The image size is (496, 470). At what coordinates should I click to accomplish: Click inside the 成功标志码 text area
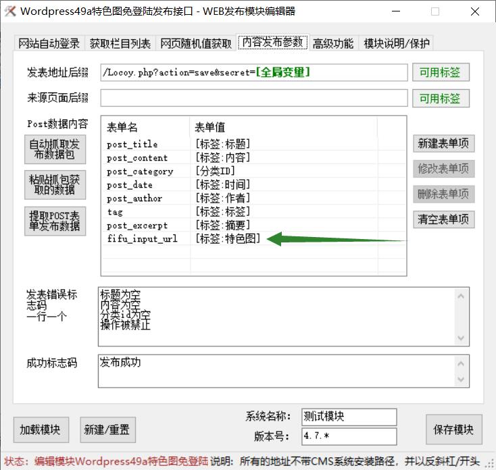click(x=284, y=371)
